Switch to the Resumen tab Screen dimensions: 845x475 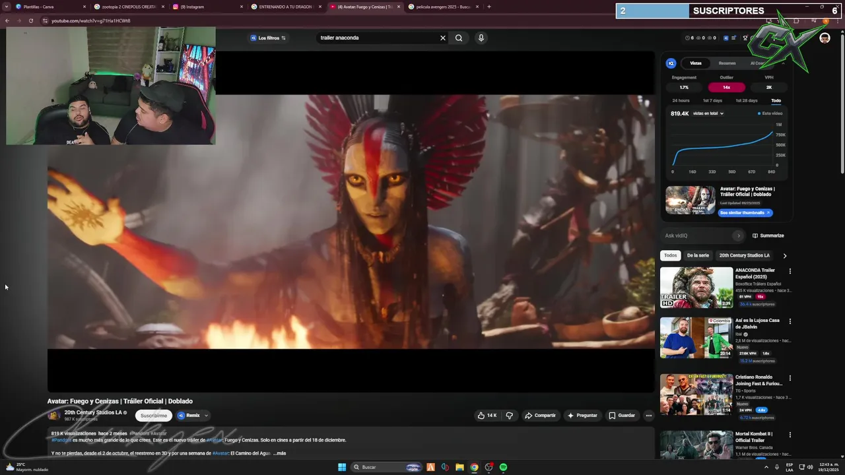coord(727,63)
